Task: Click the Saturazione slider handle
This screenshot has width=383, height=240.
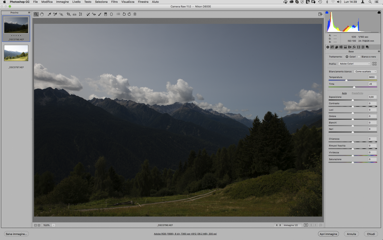Action: click(353, 162)
